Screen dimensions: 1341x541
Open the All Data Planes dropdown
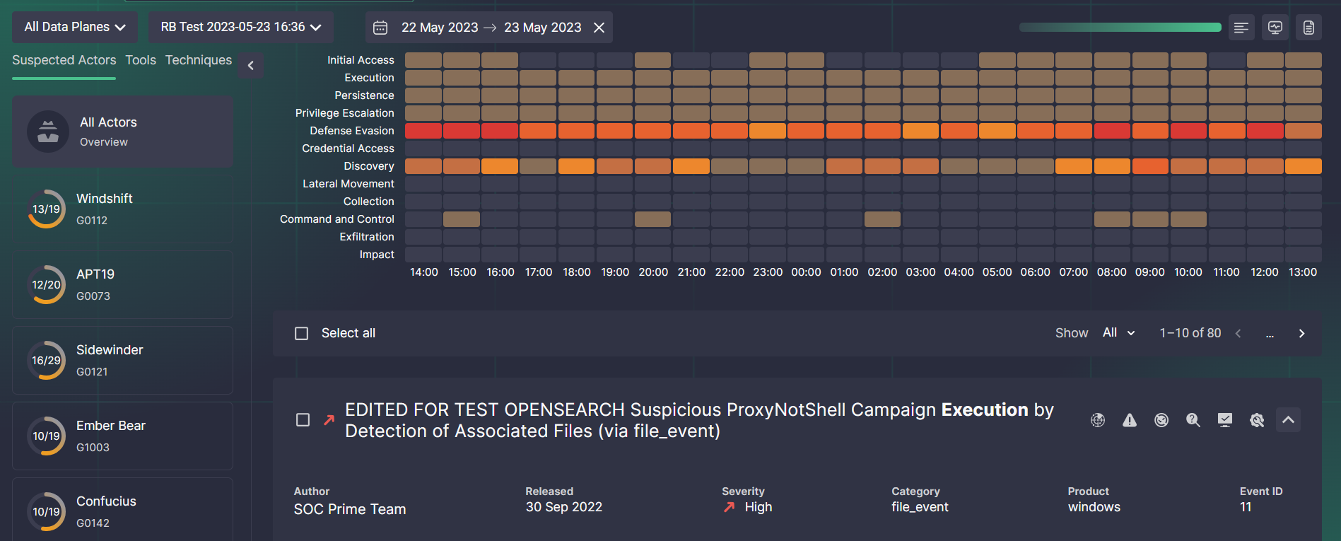click(x=75, y=27)
